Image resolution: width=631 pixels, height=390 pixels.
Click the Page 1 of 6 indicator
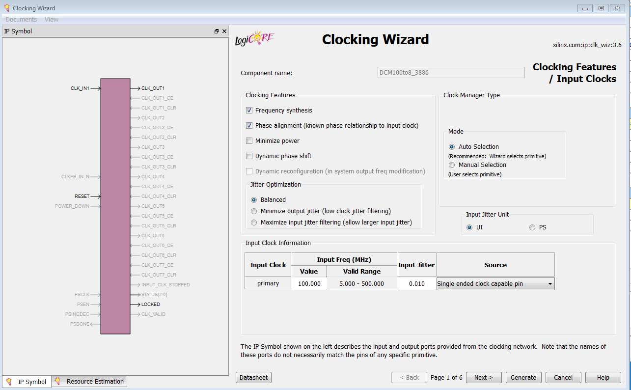446,377
